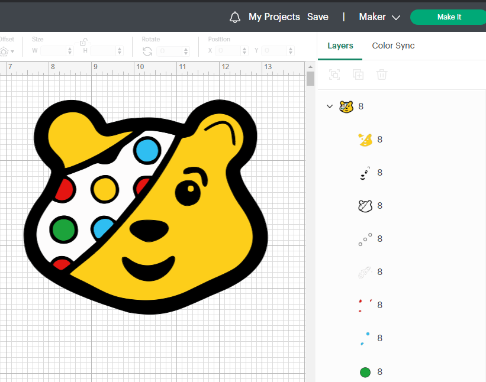Click the Size height input field

(x=103, y=50)
